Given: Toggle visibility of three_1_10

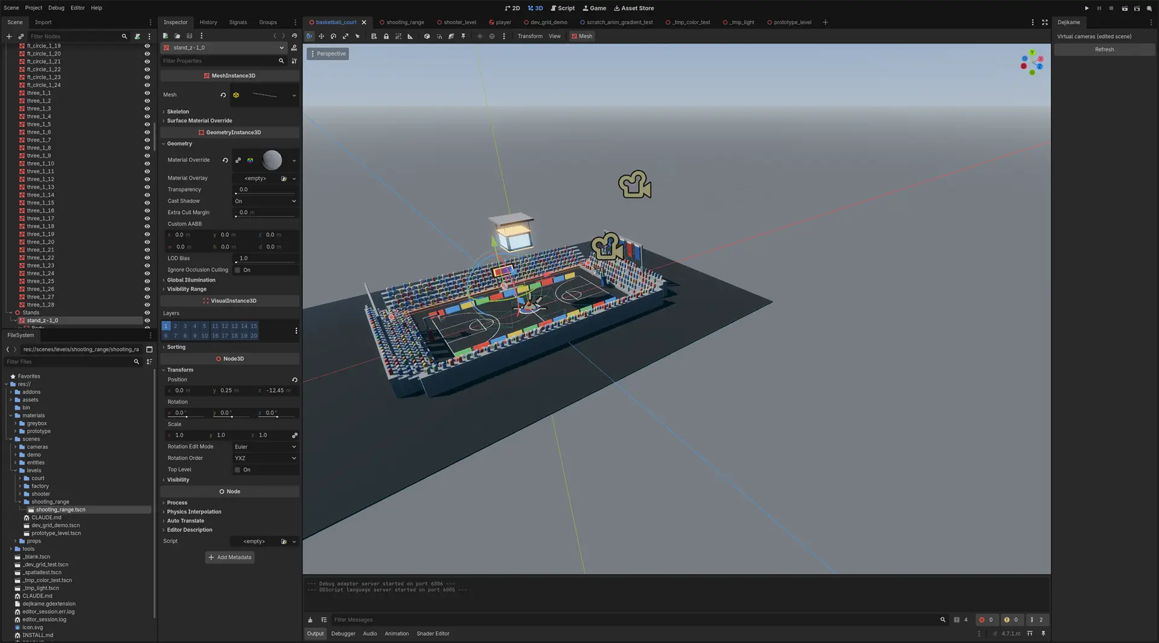Looking at the screenshot, I should pyautogui.click(x=147, y=163).
